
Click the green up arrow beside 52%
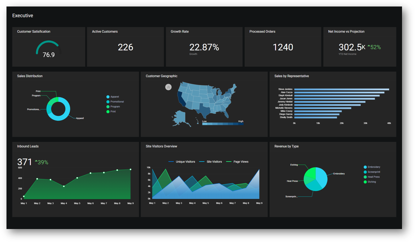point(369,46)
